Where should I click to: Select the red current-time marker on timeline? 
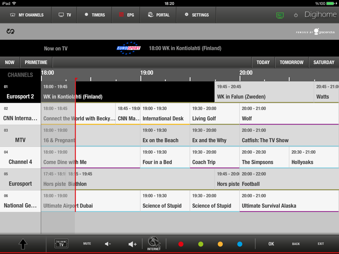point(76,80)
